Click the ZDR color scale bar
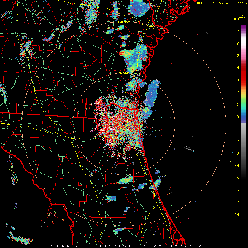The width and height of the screenshot is (248, 248). click(243, 122)
